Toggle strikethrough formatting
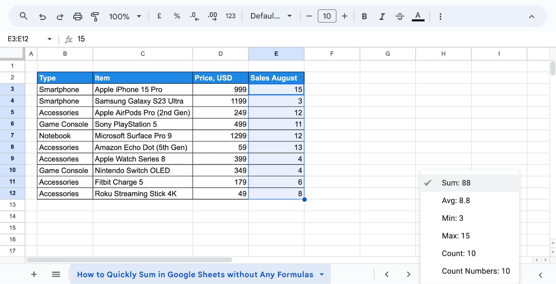The height and width of the screenshot is (284, 556). (400, 16)
